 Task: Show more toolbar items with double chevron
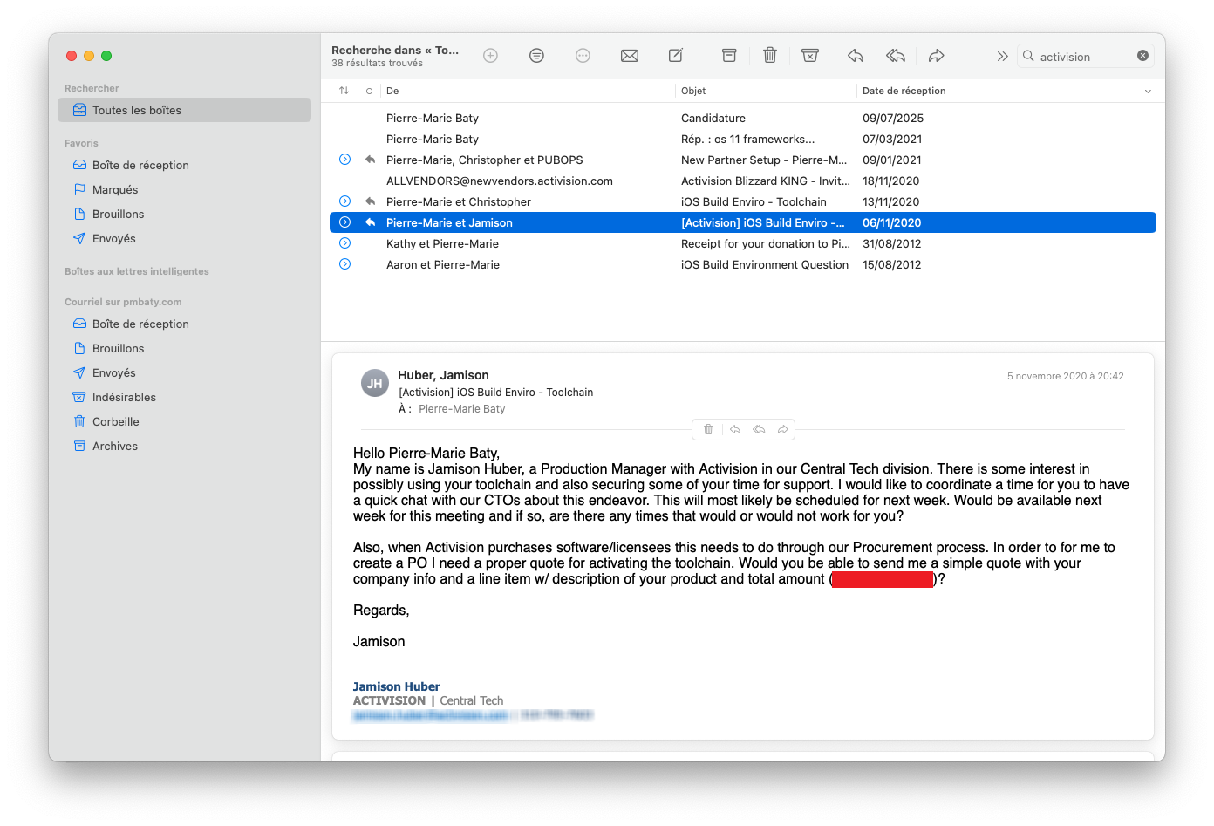pos(1002,56)
